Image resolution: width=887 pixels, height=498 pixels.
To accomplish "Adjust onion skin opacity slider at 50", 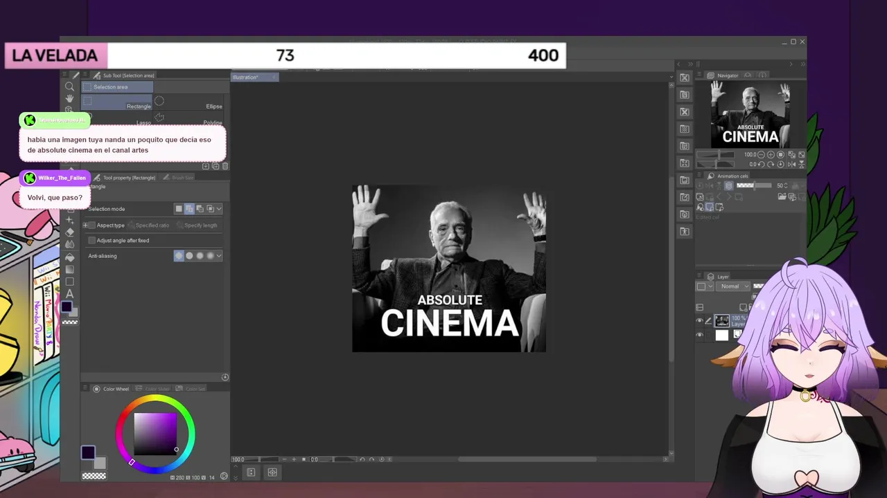I will click(754, 186).
